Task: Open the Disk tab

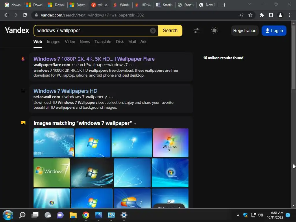Action: click(x=120, y=42)
